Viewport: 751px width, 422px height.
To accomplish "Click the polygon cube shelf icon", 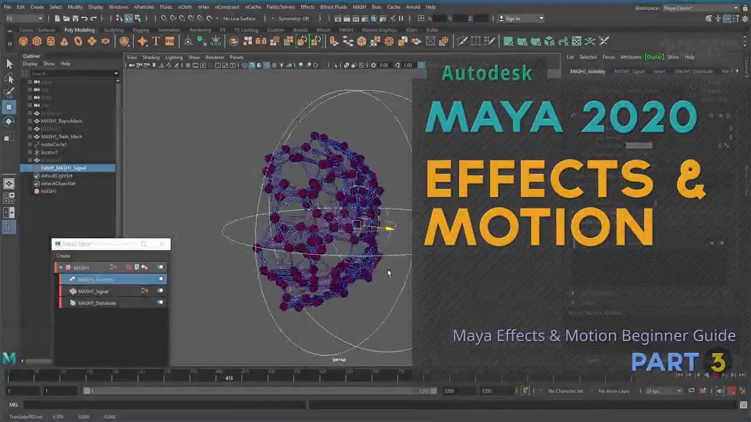I will point(37,41).
